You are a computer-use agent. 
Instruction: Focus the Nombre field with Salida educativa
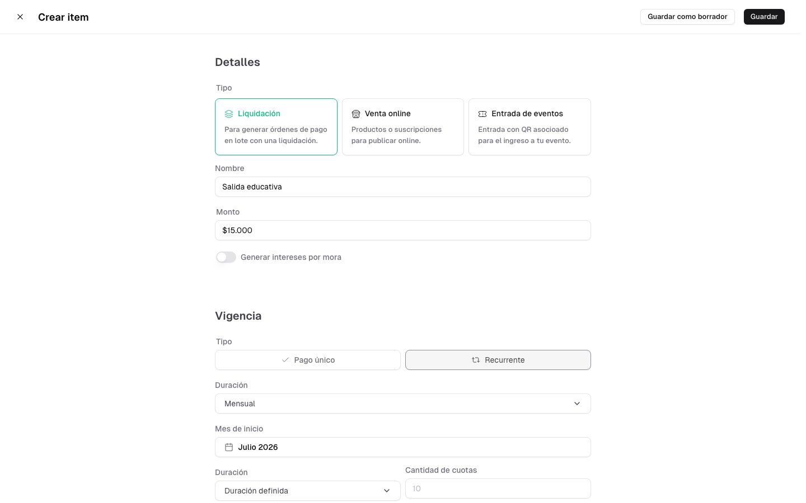click(x=403, y=187)
